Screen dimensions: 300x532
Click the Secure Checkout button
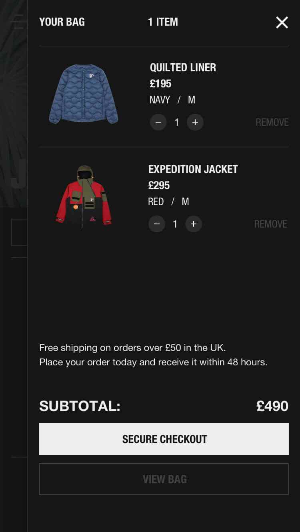click(x=164, y=439)
